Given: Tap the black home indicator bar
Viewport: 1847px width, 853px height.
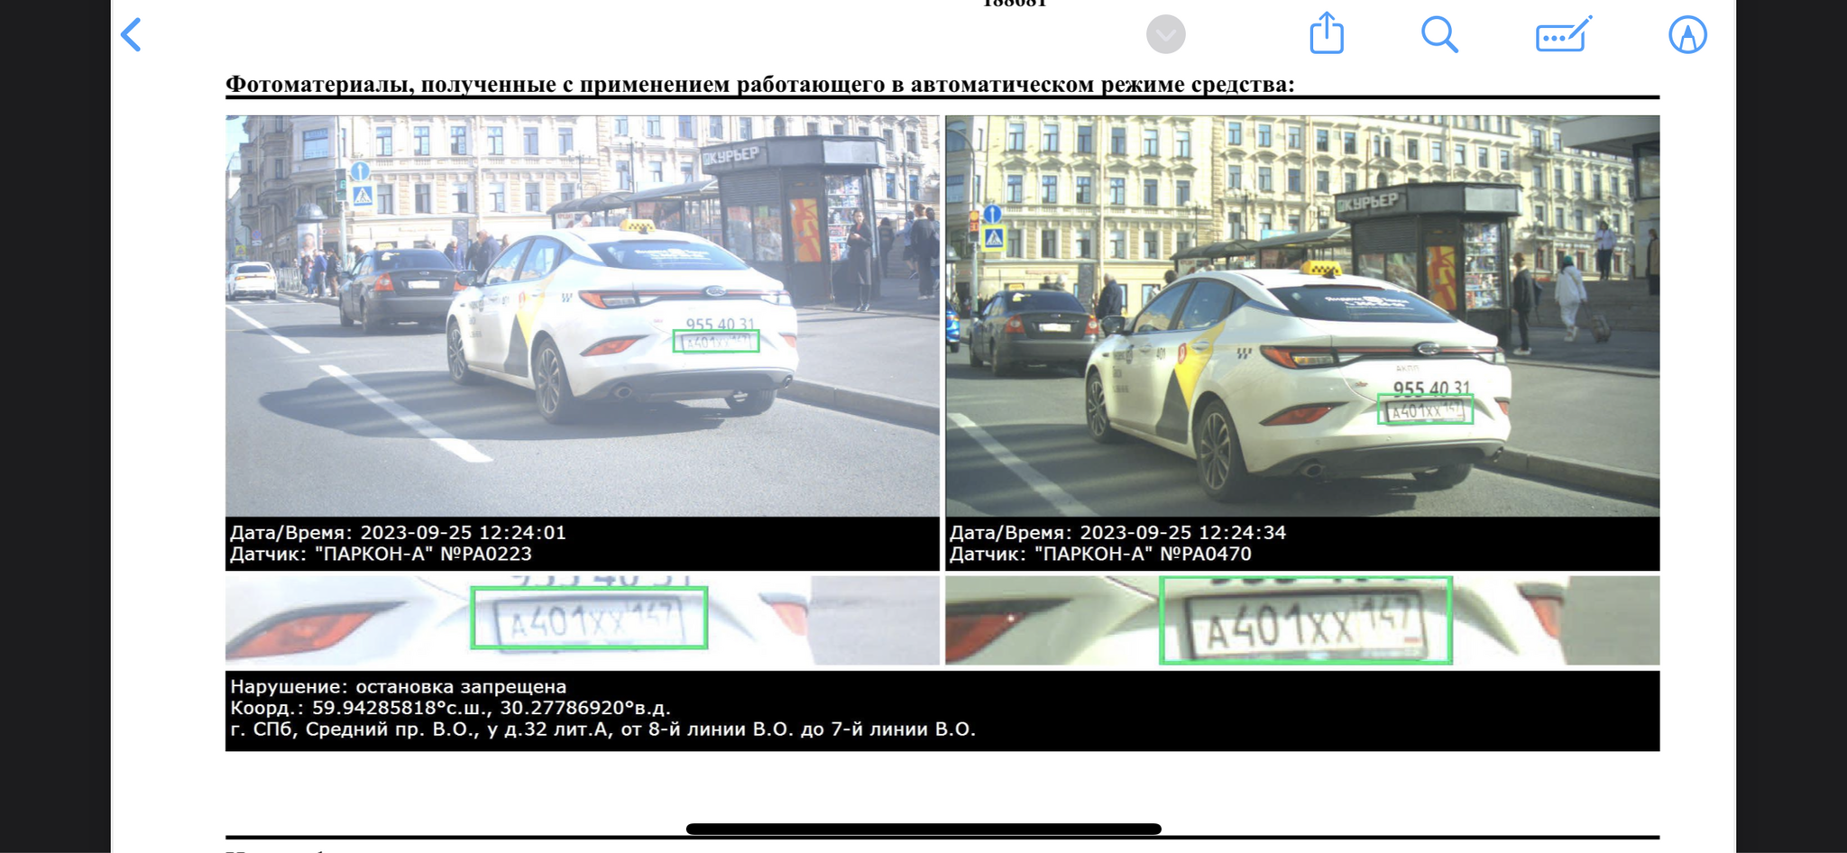Looking at the screenshot, I should point(923,829).
